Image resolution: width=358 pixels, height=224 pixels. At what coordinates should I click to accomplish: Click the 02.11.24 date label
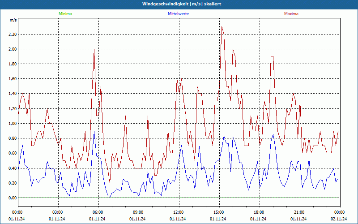pyautogui.click(x=339, y=219)
